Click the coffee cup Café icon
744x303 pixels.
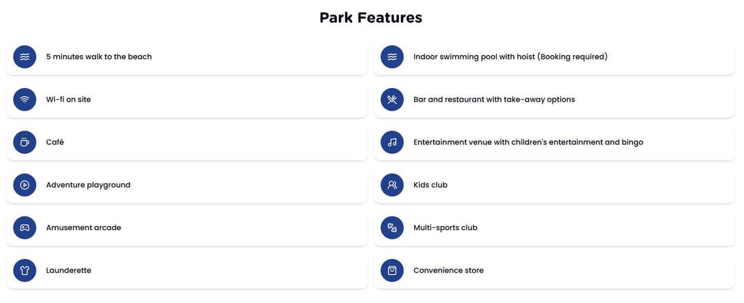coord(25,142)
